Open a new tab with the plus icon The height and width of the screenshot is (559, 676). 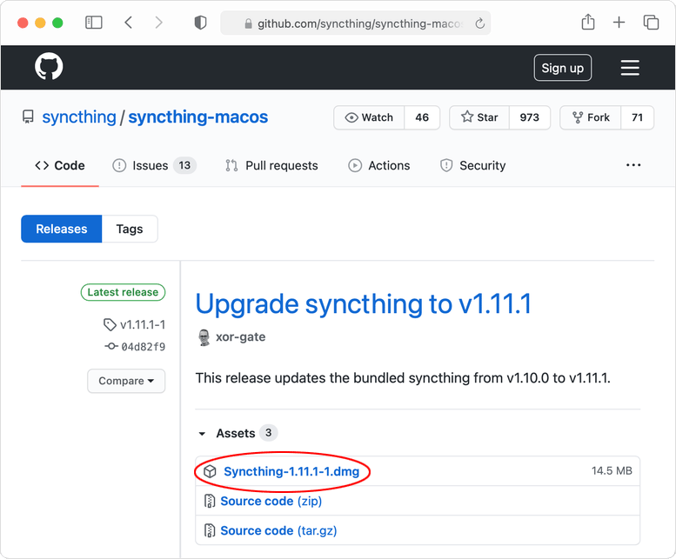coord(619,22)
